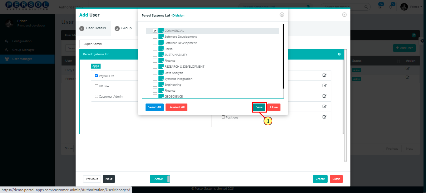Image resolution: width=426 pixels, height=193 pixels.
Task: Uncheck the Payroll Lite app checkbox
Action: (97, 75)
